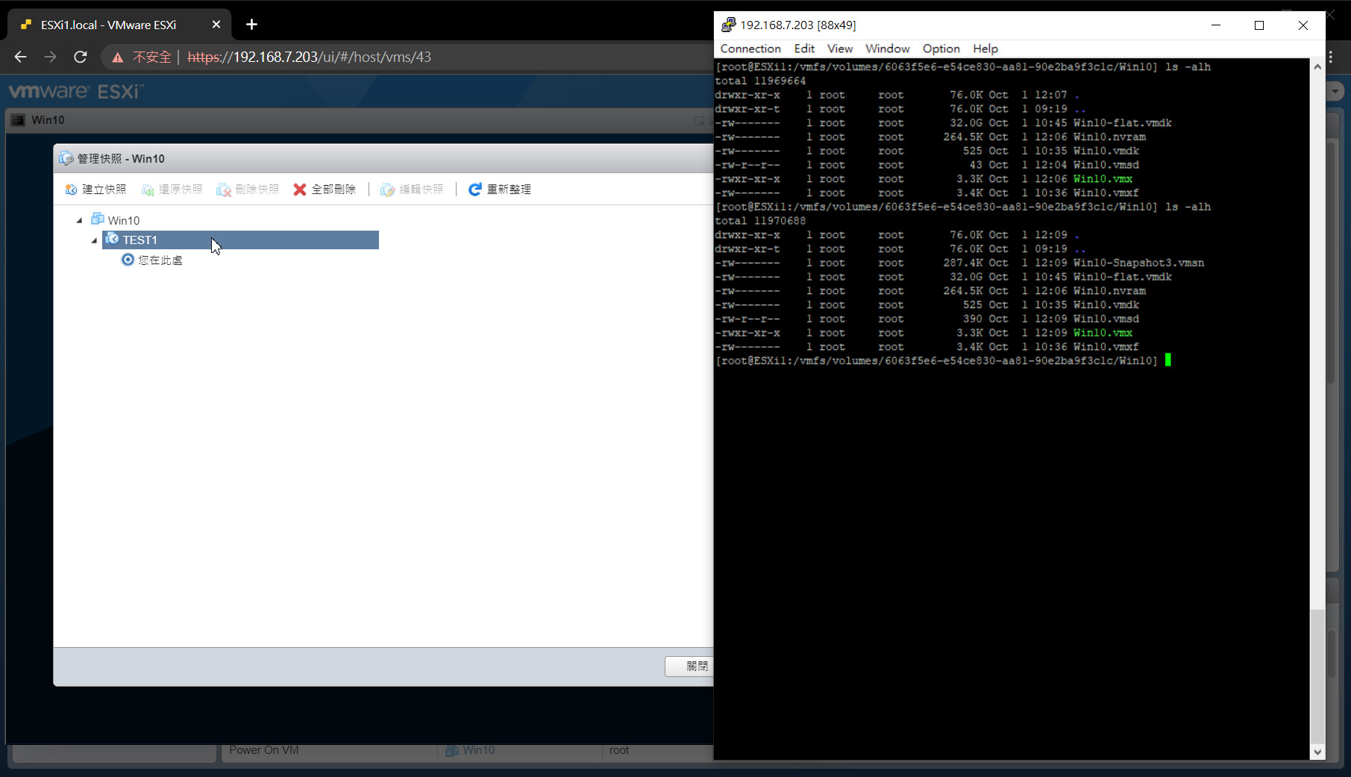This screenshot has width=1351, height=777.
Task: Click the terminal vertical scrollbar thumb
Action: [x=1317, y=676]
